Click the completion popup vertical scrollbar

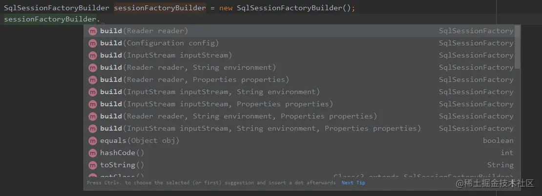(x=517, y=47)
